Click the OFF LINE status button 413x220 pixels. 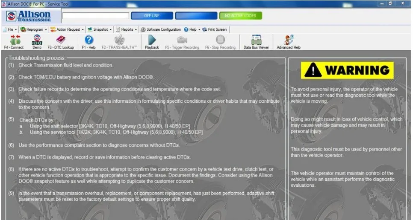[152, 16]
